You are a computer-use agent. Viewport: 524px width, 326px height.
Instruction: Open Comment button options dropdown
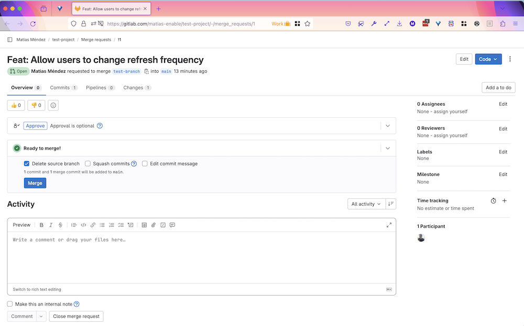pos(41,317)
